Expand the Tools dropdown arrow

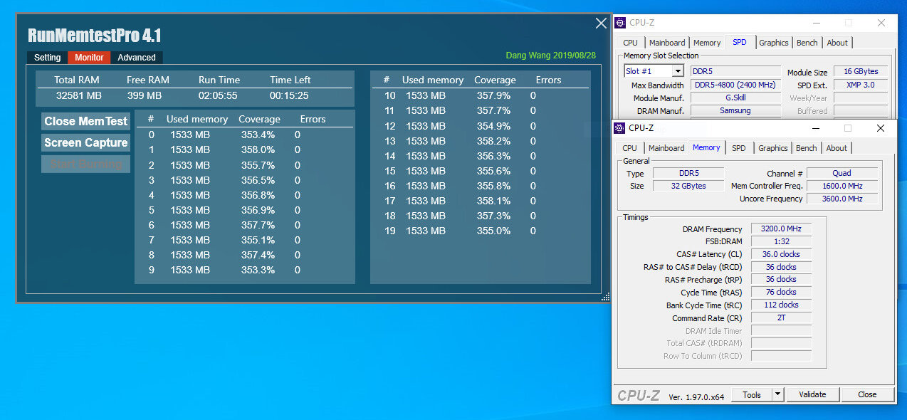777,394
